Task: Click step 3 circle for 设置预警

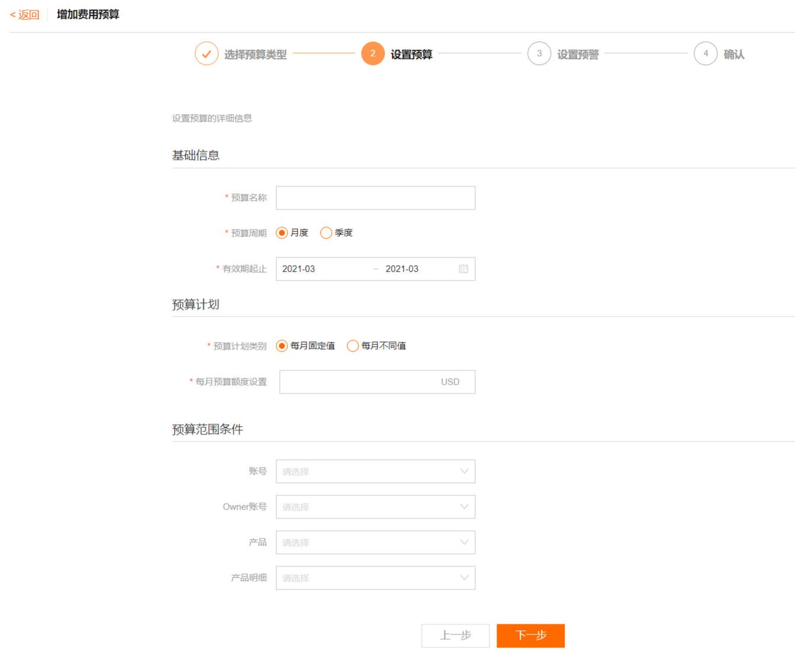Action: click(x=539, y=54)
